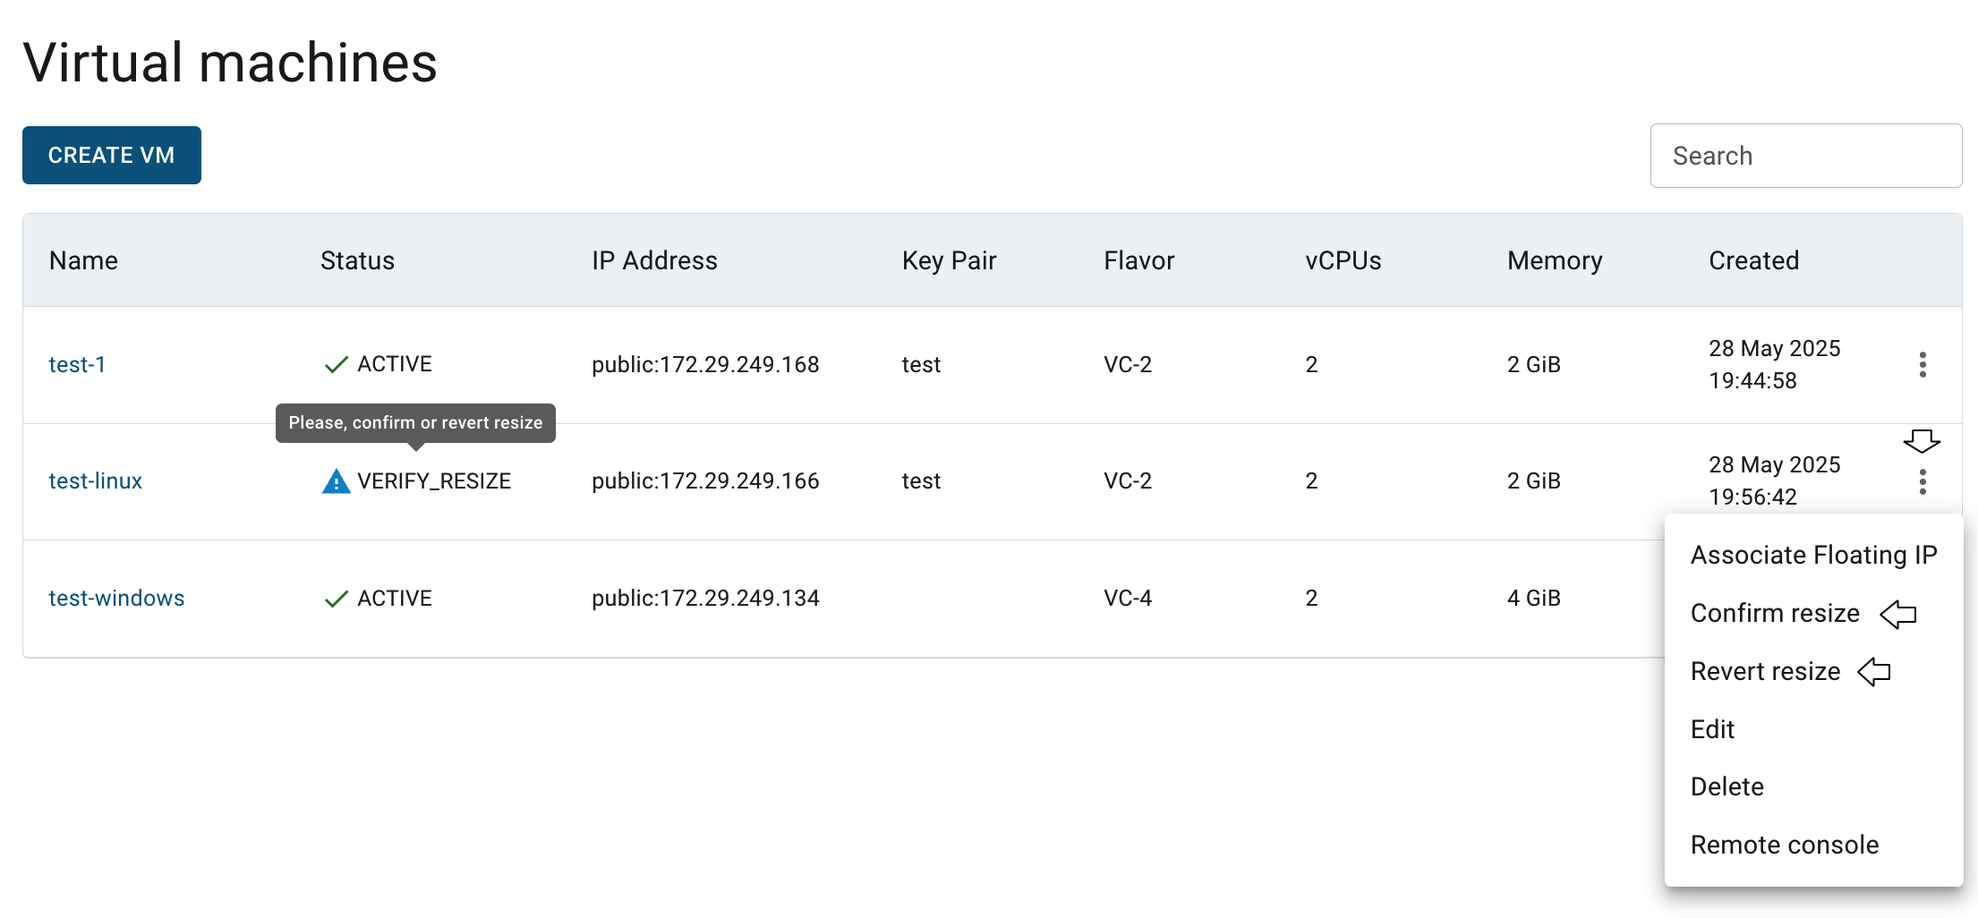
Task: Click the blue warning triangle beside VERIFY_RESIZE
Action: tap(336, 481)
